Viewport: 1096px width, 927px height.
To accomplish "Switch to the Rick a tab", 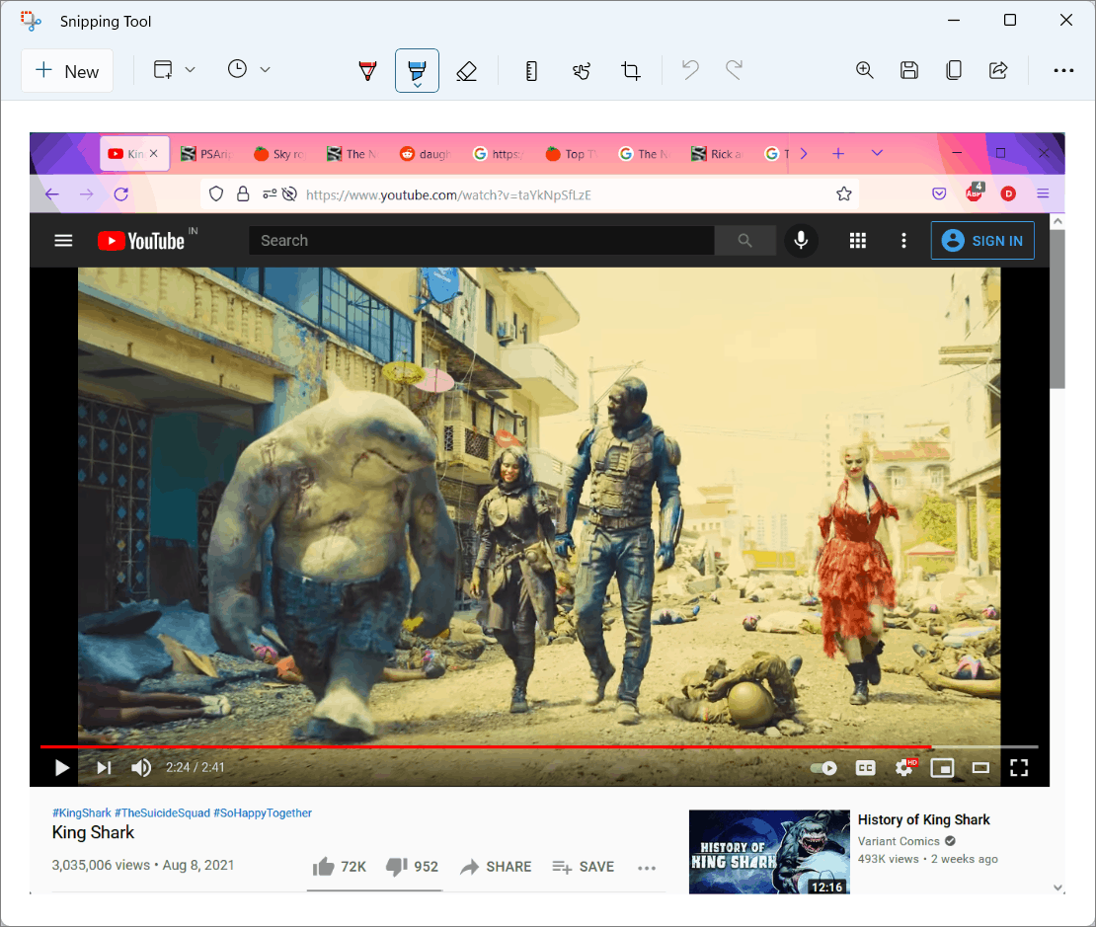I will pyautogui.click(x=718, y=154).
